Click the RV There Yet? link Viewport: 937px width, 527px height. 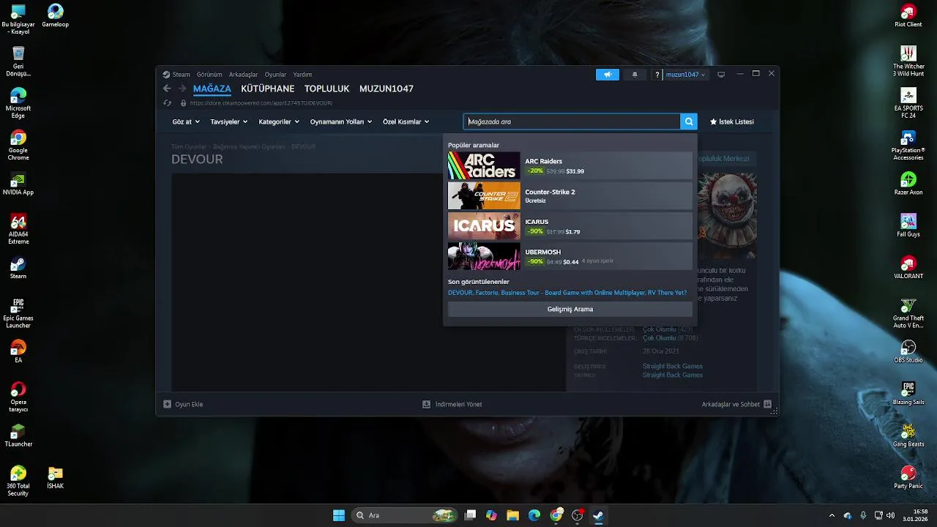[667, 293]
